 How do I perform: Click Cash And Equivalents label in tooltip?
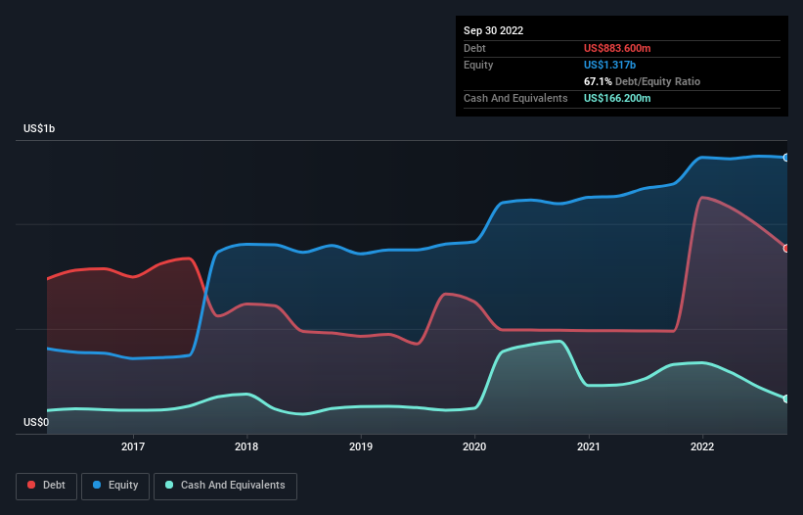pyautogui.click(x=515, y=98)
